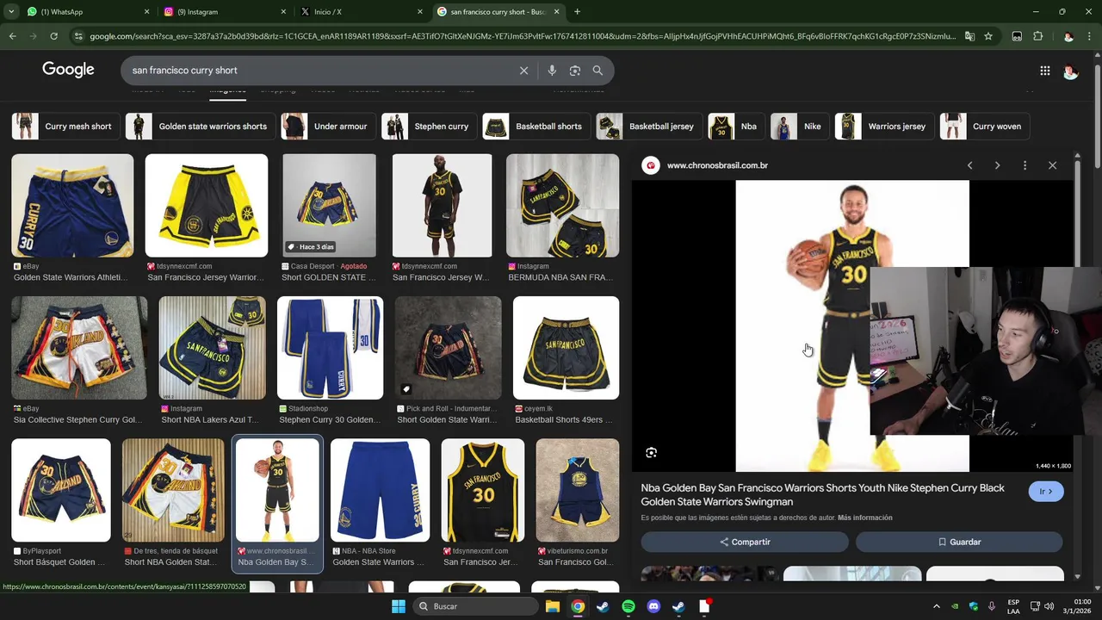Switch to the Instagram tab

pyautogui.click(x=226, y=12)
